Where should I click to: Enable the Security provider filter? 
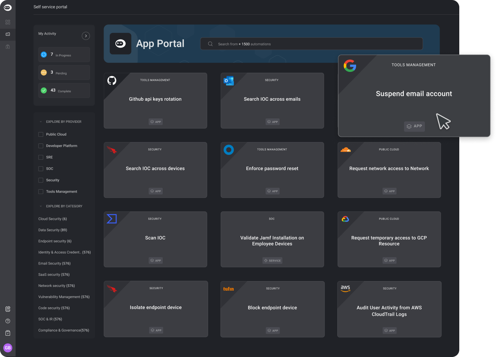(x=40, y=180)
